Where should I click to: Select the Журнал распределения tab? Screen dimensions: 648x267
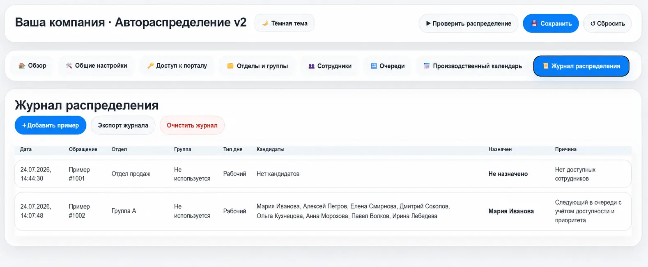[x=581, y=66]
